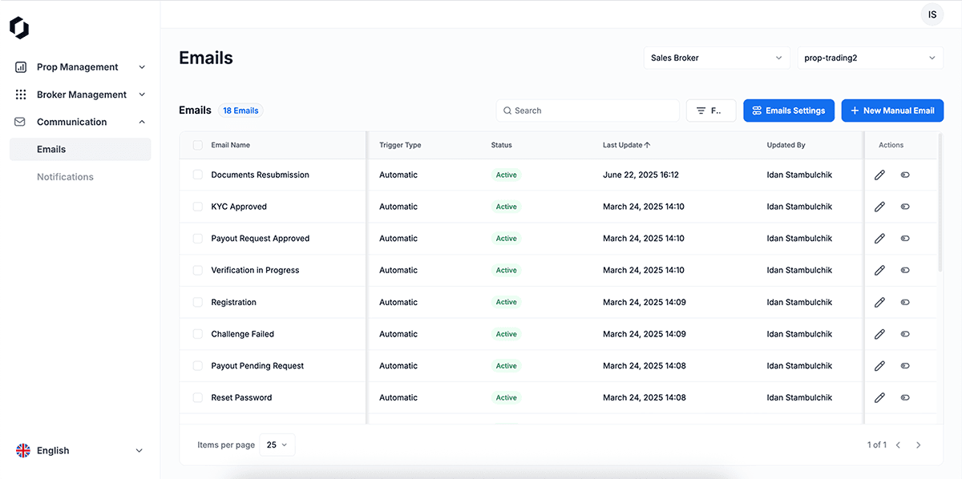Click the Search input field
Viewport: 962px width, 479px height.
click(593, 111)
